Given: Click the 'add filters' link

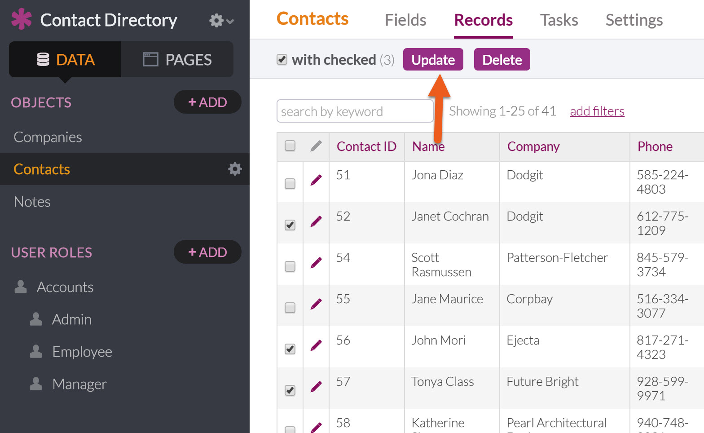Looking at the screenshot, I should 597,111.
